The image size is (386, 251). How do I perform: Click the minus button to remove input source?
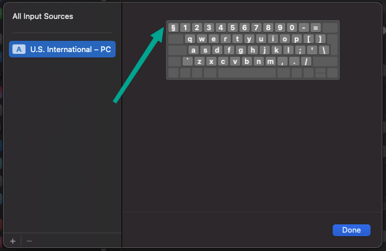point(30,241)
